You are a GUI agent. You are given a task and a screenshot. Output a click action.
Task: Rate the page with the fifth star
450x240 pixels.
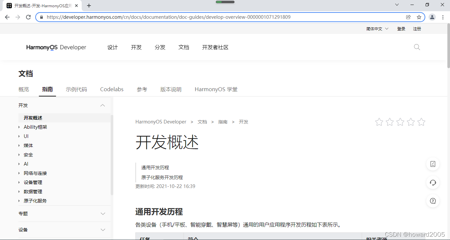coord(421,122)
